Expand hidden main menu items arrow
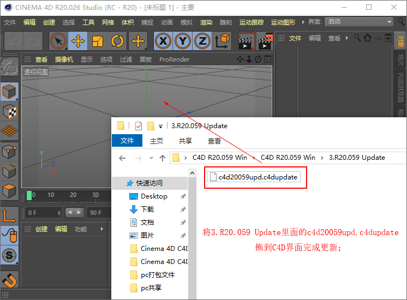The width and height of the screenshot is (407, 300). [x=303, y=22]
